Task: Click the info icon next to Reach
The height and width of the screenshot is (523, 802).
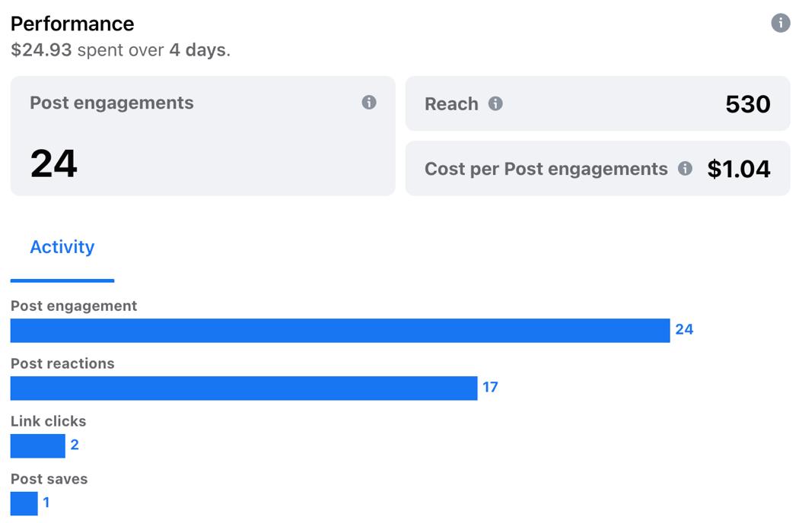Action: pyautogui.click(x=495, y=103)
